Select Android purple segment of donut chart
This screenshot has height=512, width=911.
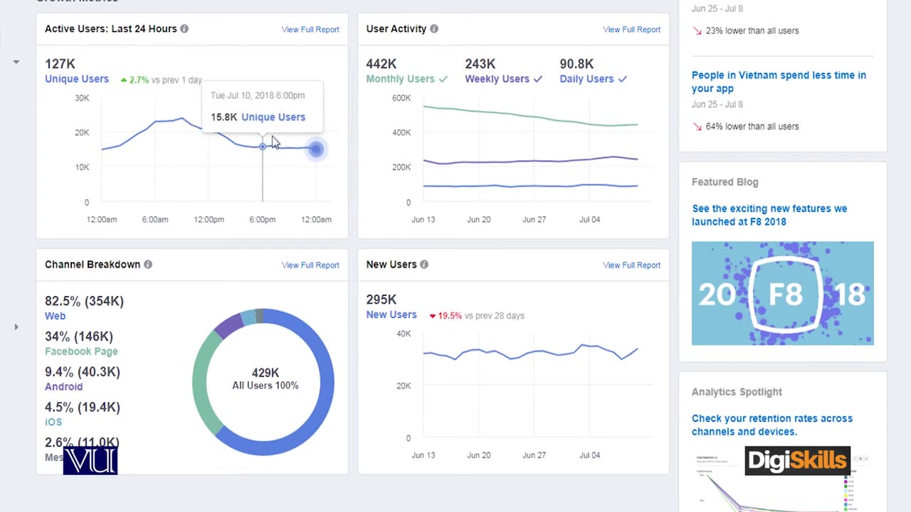228,326
